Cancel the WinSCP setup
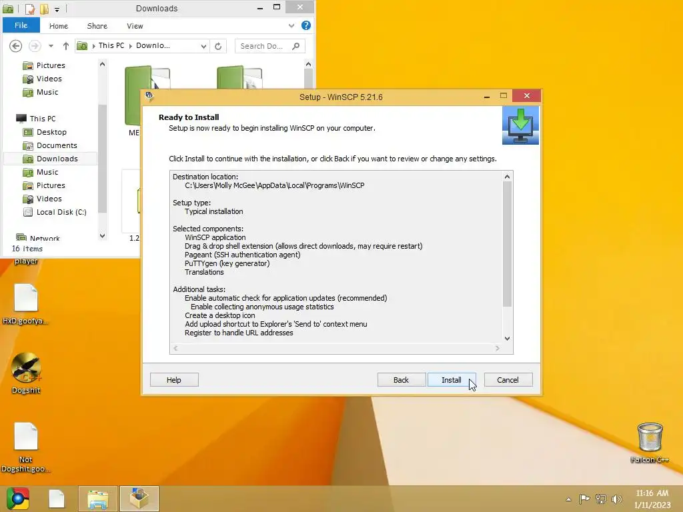 (x=508, y=379)
